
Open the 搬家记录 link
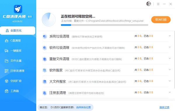pos(164,107)
